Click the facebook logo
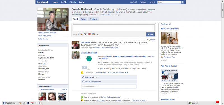This screenshot has height=105, width=224. [x=43, y=2]
